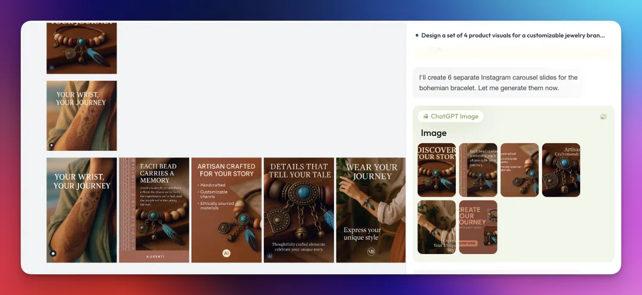The image size is (642, 295).
Task: Click the message 'I'll create 6 separate Instagram carousel slides'
Action: point(498,83)
